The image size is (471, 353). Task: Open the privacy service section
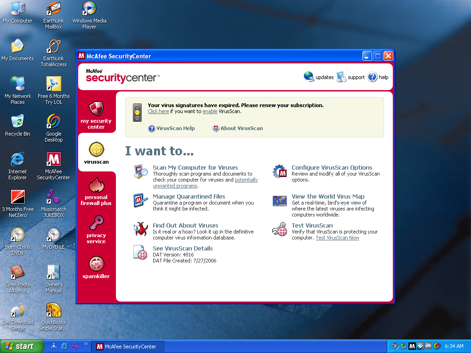[x=96, y=229]
